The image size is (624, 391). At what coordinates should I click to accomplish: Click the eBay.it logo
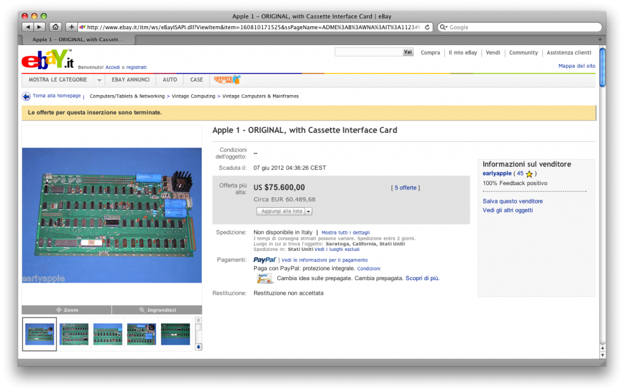pyautogui.click(x=48, y=60)
